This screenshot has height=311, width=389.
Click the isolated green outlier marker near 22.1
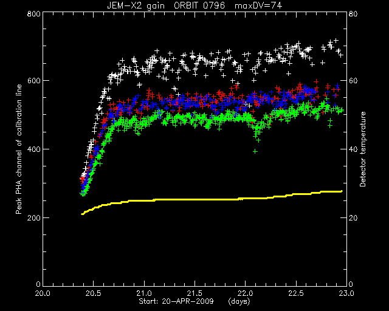(x=255, y=151)
